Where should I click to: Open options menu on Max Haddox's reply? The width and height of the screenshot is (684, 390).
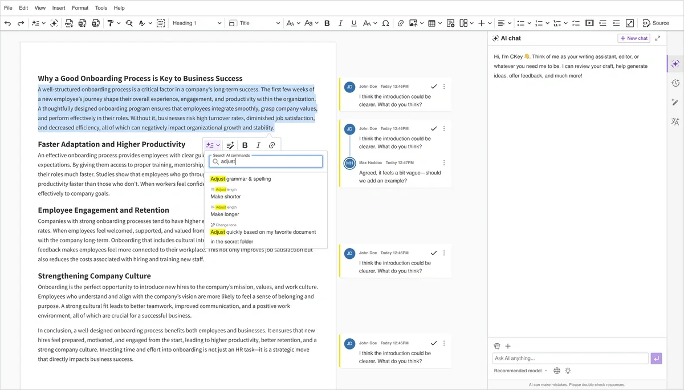point(444,163)
